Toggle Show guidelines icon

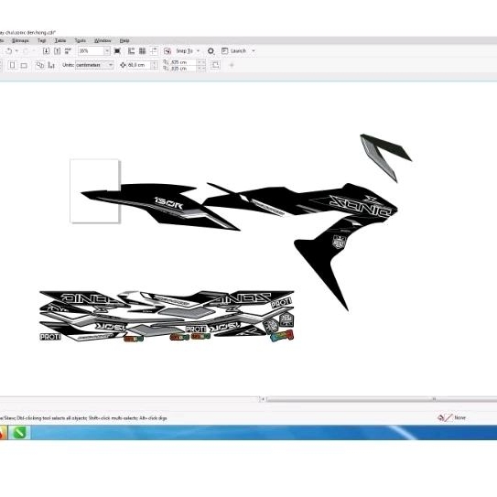pos(154,50)
